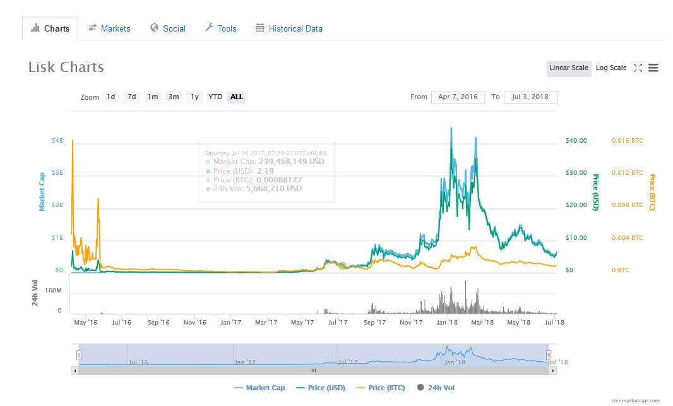
Task: Click the Social tab globe icon
Action: tap(154, 28)
